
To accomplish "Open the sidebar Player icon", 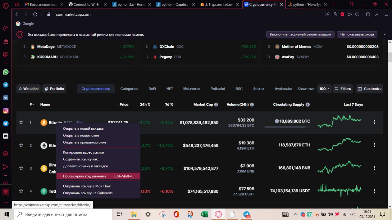I will click(x=6, y=154).
